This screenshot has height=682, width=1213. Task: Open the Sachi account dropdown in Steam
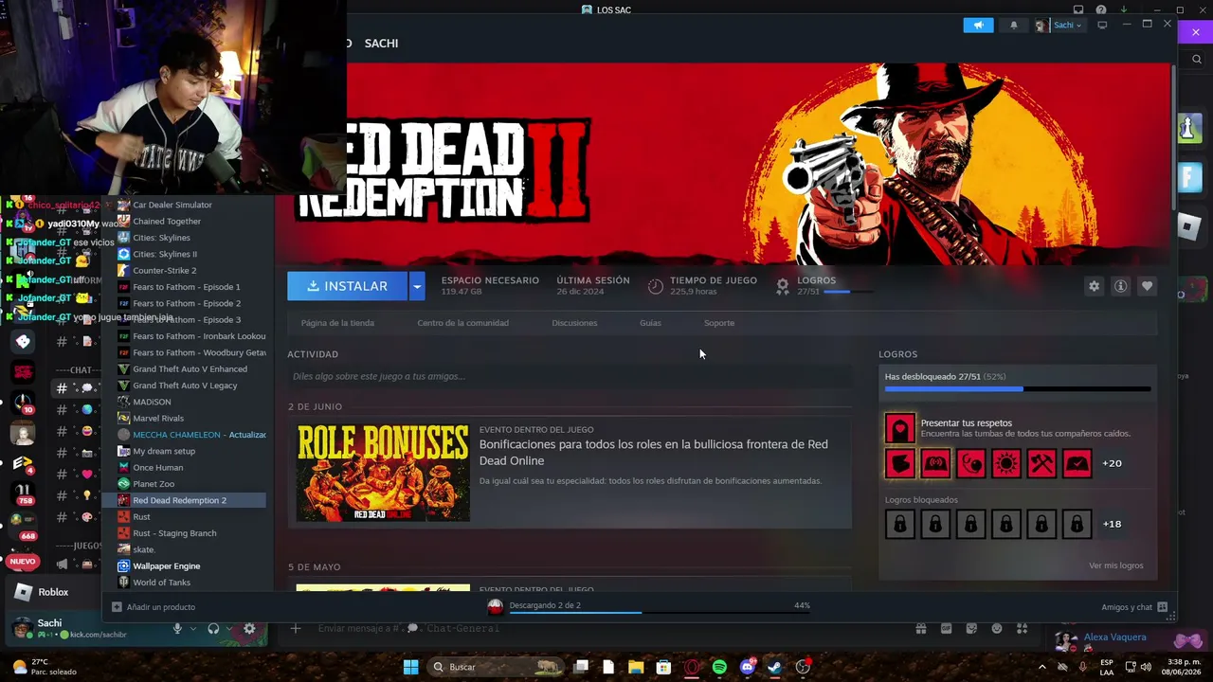(1059, 26)
